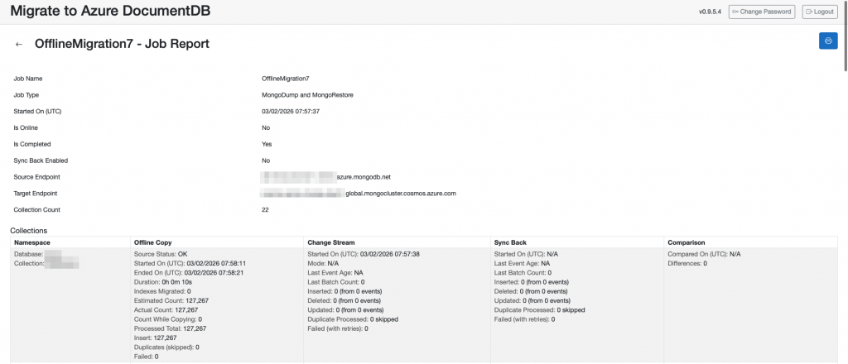Click the back arrow beside the job title
Screen dimensions: 848x364
[19, 44]
